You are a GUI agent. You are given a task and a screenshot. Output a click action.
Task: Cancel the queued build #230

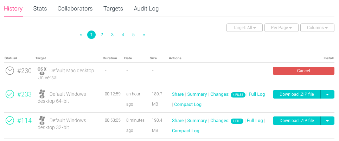click(303, 71)
